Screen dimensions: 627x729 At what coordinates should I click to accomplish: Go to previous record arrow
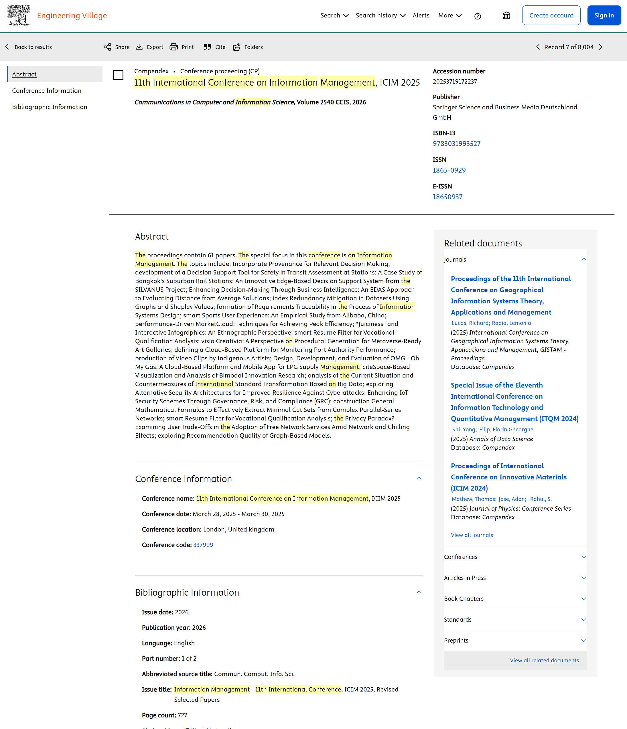(538, 47)
